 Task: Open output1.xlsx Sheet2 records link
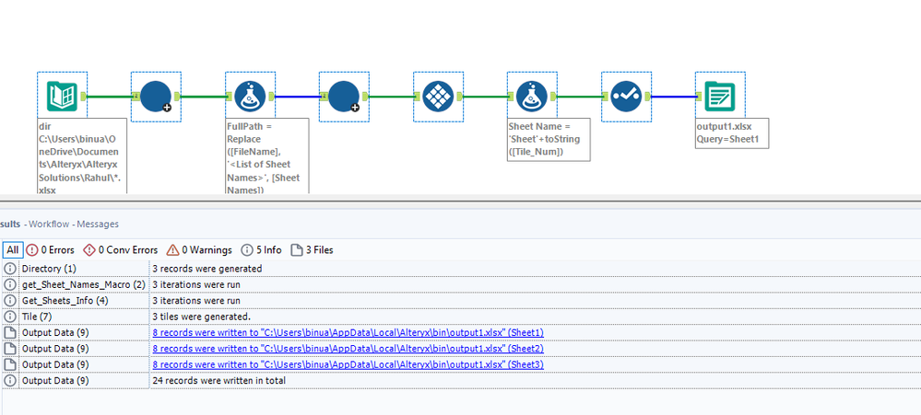[x=348, y=349]
